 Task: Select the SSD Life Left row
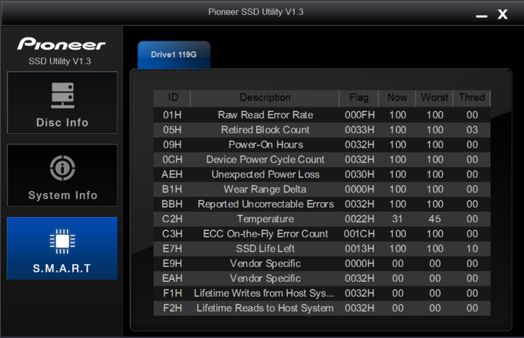(x=322, y=249)
